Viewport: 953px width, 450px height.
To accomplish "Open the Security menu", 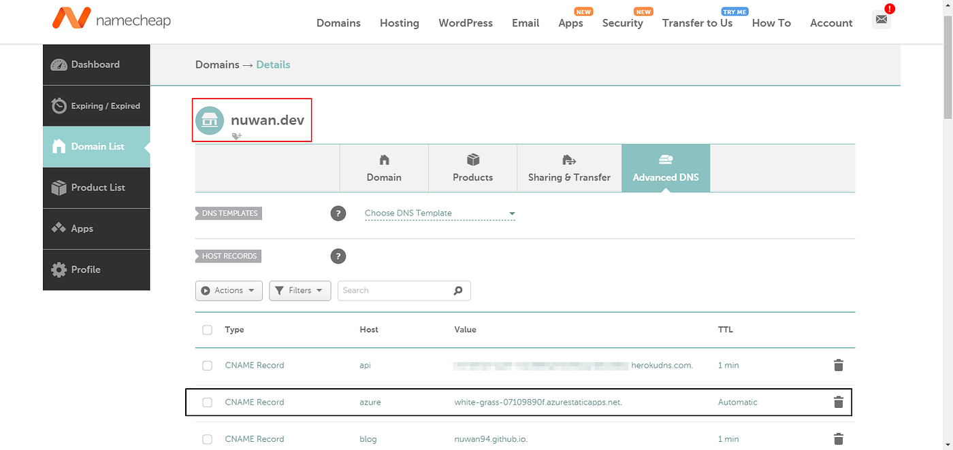I will (x=623, y=22).
